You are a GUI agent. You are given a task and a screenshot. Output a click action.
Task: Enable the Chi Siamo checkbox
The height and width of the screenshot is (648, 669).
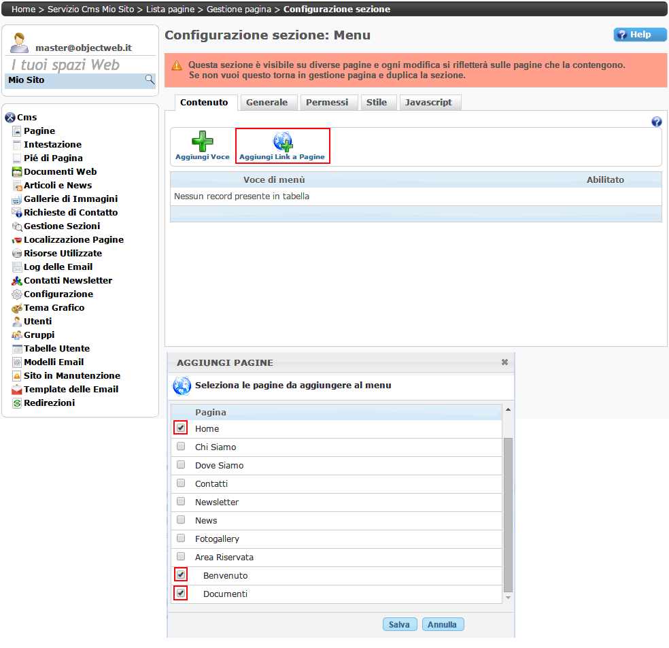(x=181, y=447)
